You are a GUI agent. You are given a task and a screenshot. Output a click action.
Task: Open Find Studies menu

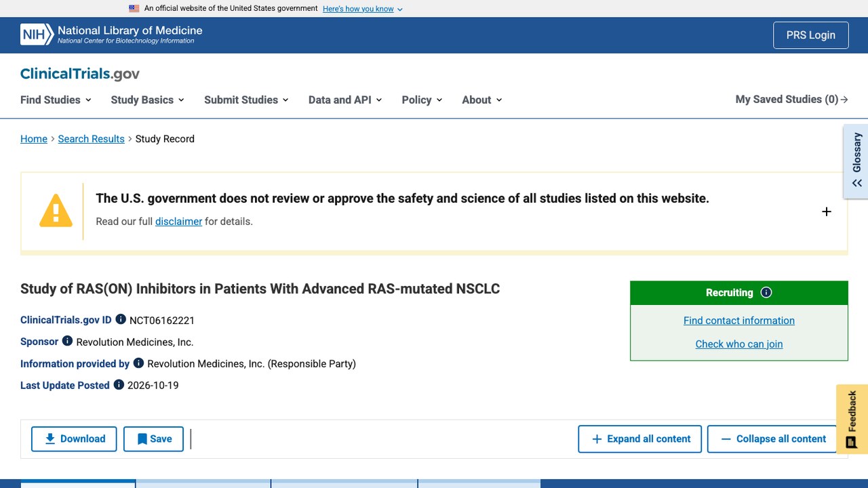[56, 100]
